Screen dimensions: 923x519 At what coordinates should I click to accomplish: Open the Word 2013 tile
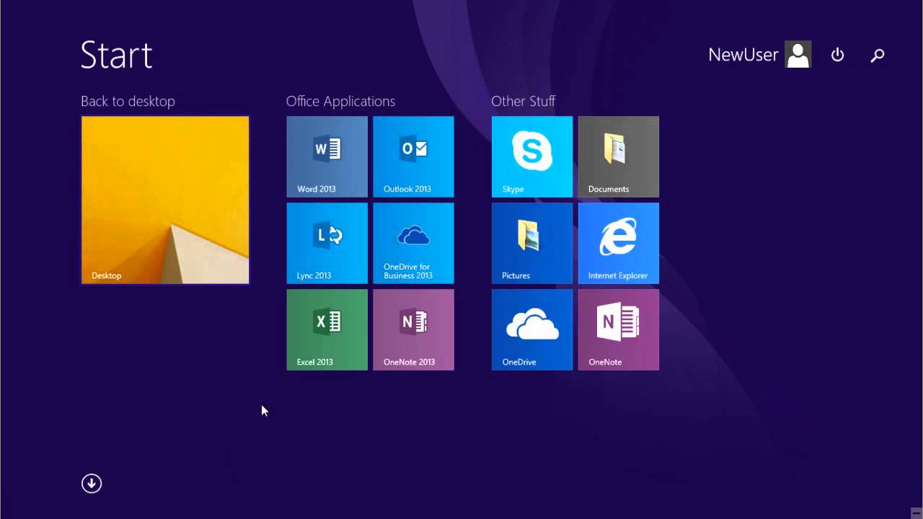pos(327,156)
